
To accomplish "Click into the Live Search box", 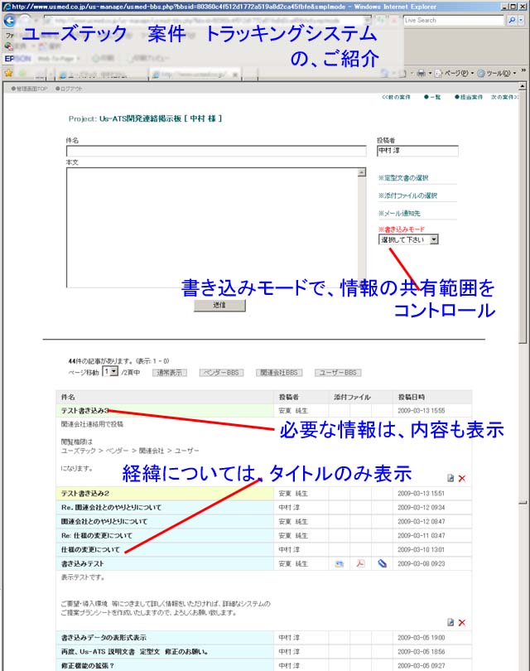I will click(x=454, y=20).
